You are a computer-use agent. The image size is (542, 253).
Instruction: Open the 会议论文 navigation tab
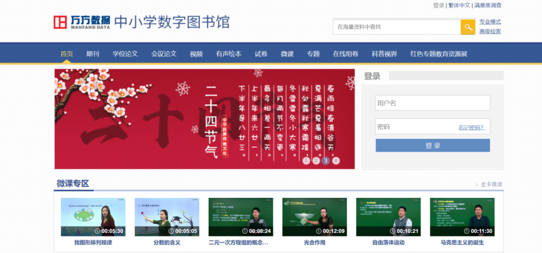click(164, 54)
